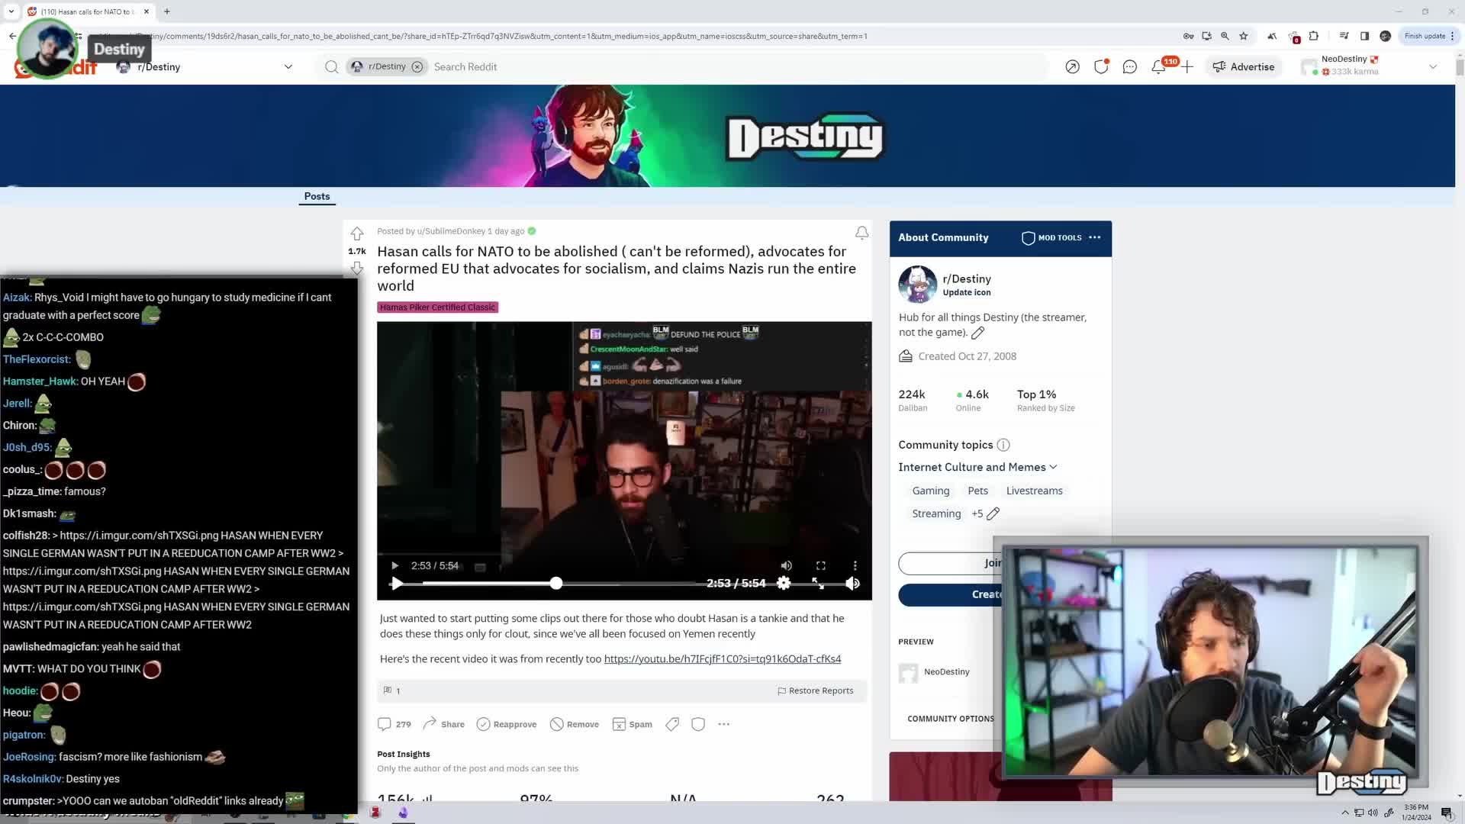Open video settings gear icon
This screenshot has height=824, width=1465.
(x=784, y=584)
